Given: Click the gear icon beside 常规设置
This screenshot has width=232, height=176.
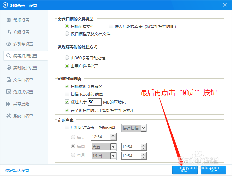Looking at the screenshot, I should tap(9, 20).
